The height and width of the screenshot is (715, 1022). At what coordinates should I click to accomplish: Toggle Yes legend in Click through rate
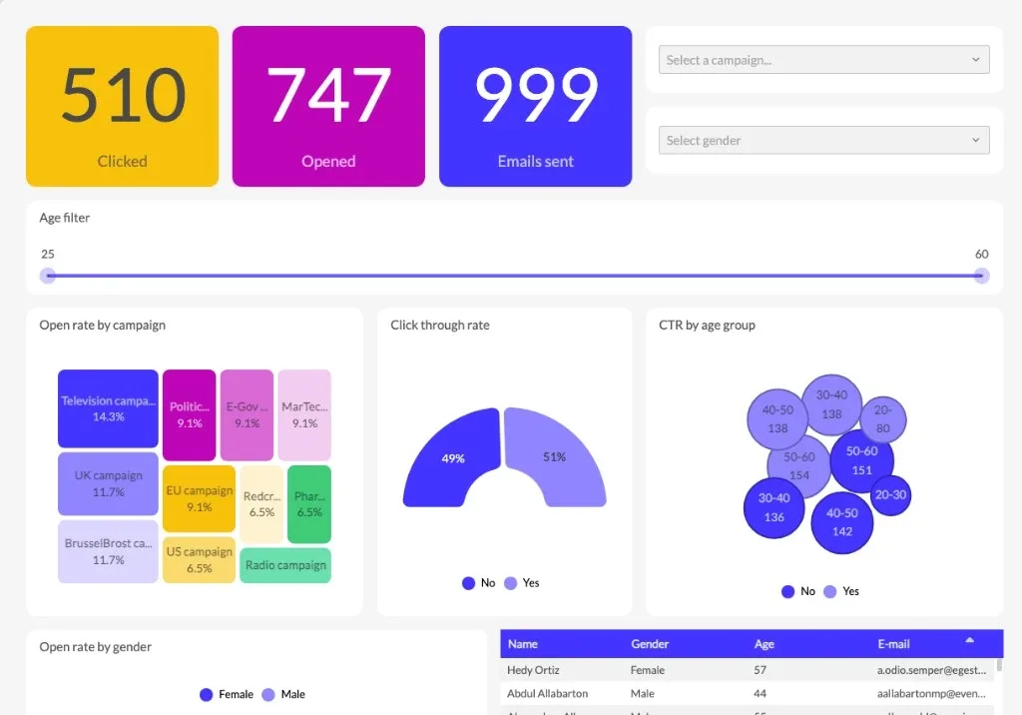[x=522, y=583]
